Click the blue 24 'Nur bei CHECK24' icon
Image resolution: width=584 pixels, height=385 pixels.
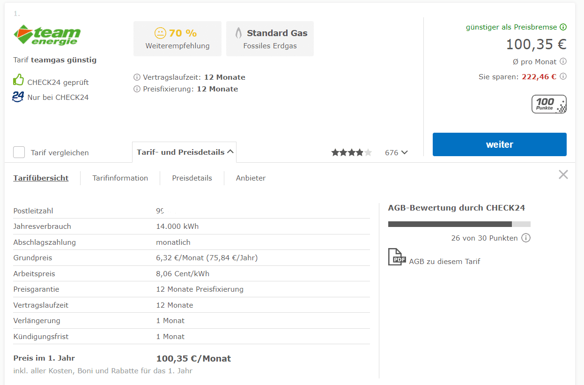click(x=18, y=97)
